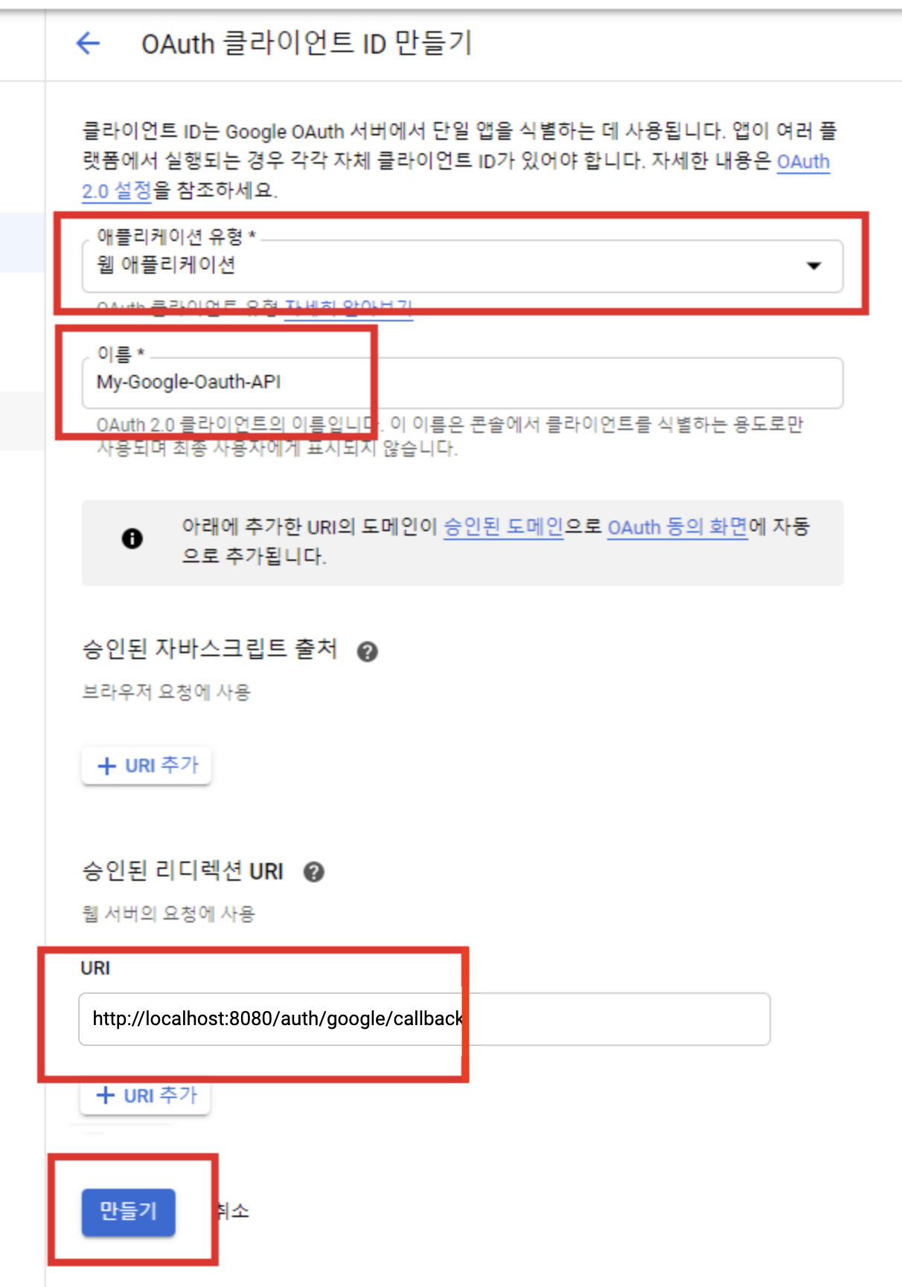Go back using the left arrow icon
Viewport: 902px width, 1287px height.
point(88,43)
